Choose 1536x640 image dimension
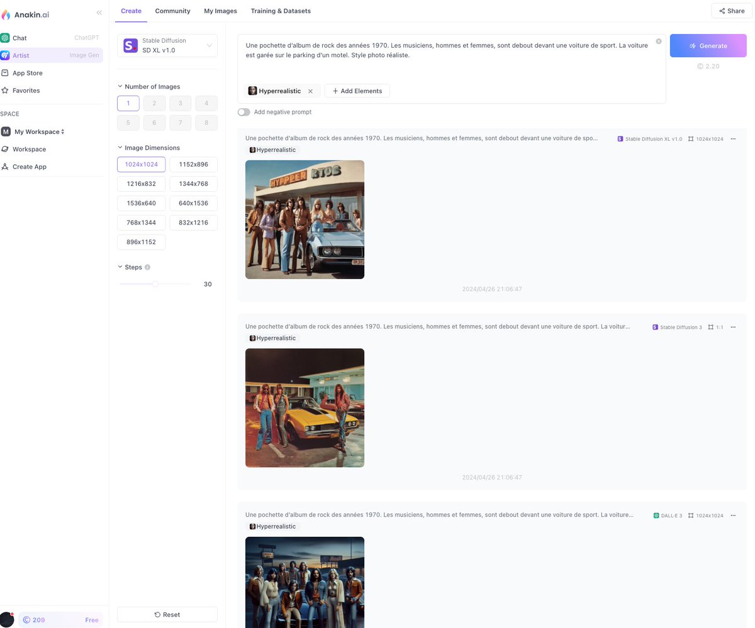This screenshot has height=628, width=755. (142, 203)
